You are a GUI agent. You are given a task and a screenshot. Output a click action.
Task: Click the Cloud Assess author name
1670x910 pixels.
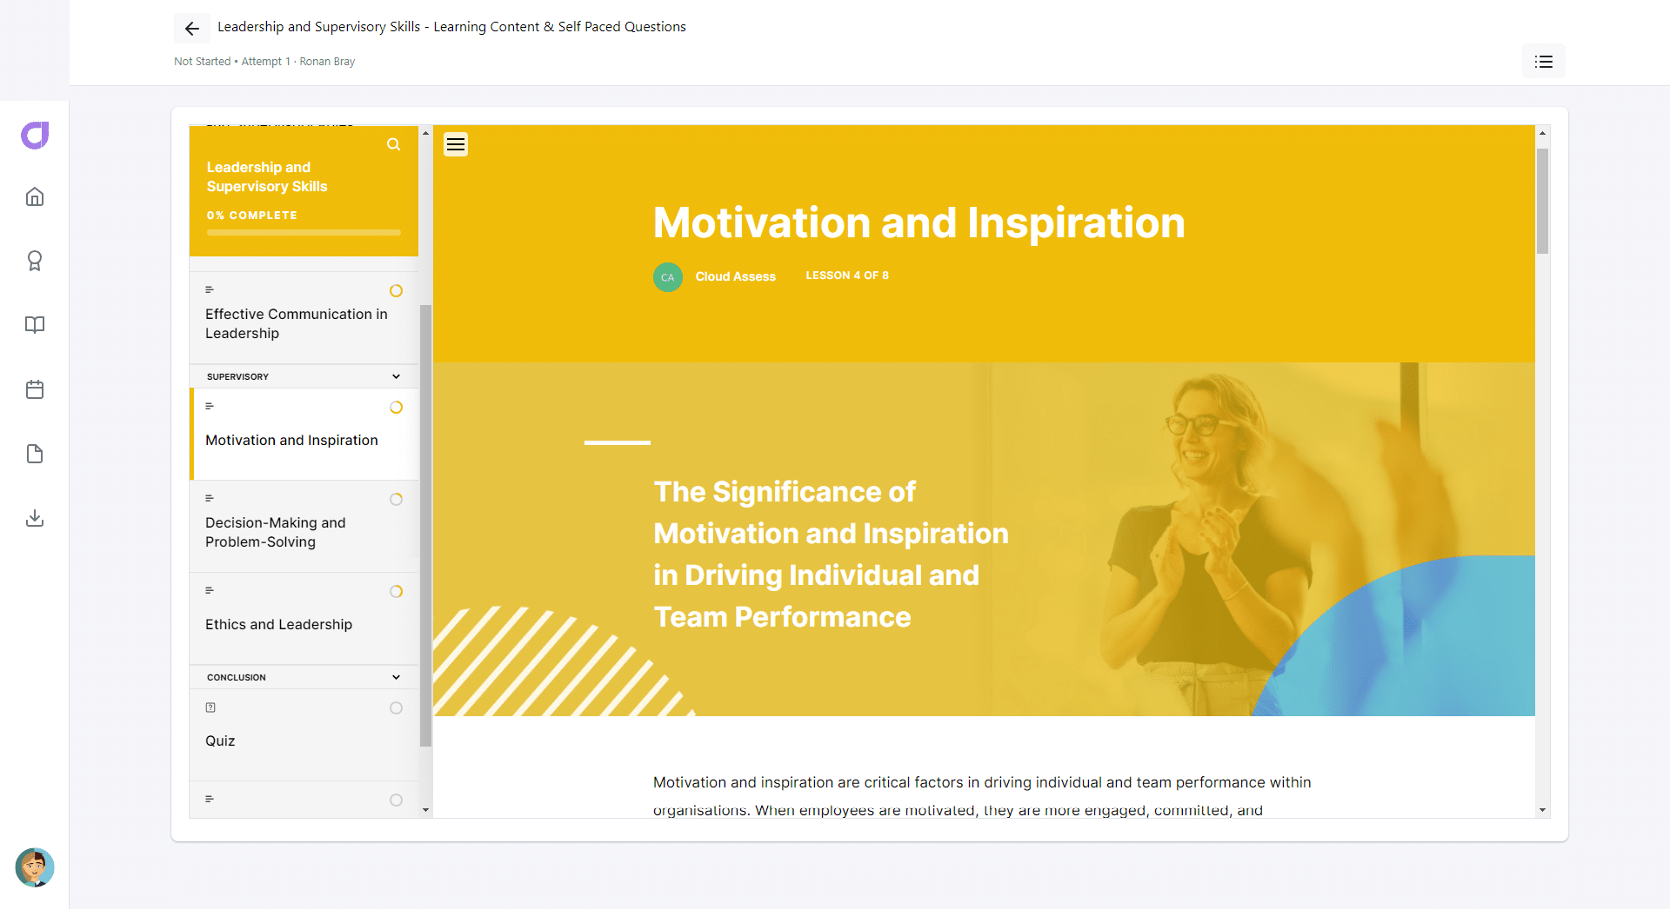tap(736, 277)
